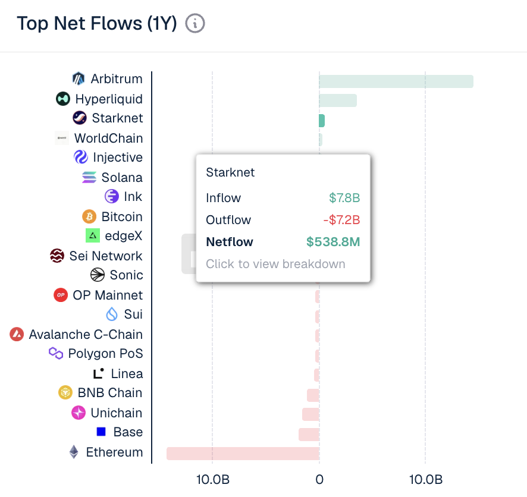
Task: Click the Injective label text
Action: click(118, 158)
